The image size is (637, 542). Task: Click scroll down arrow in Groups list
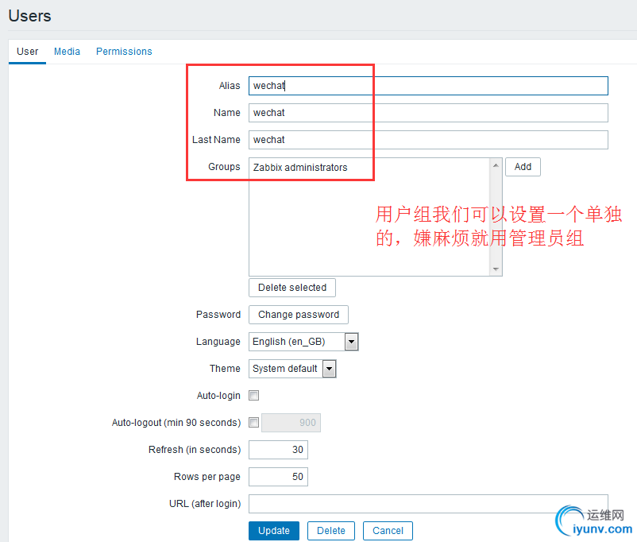click(496, 269)
